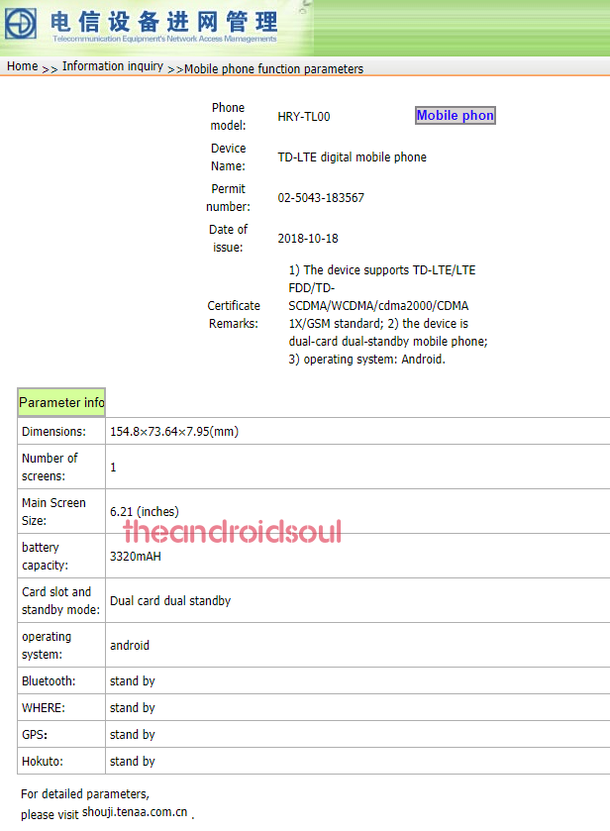
Task: Click the HRY-TL00 phone model value
Action: [304, 116]
